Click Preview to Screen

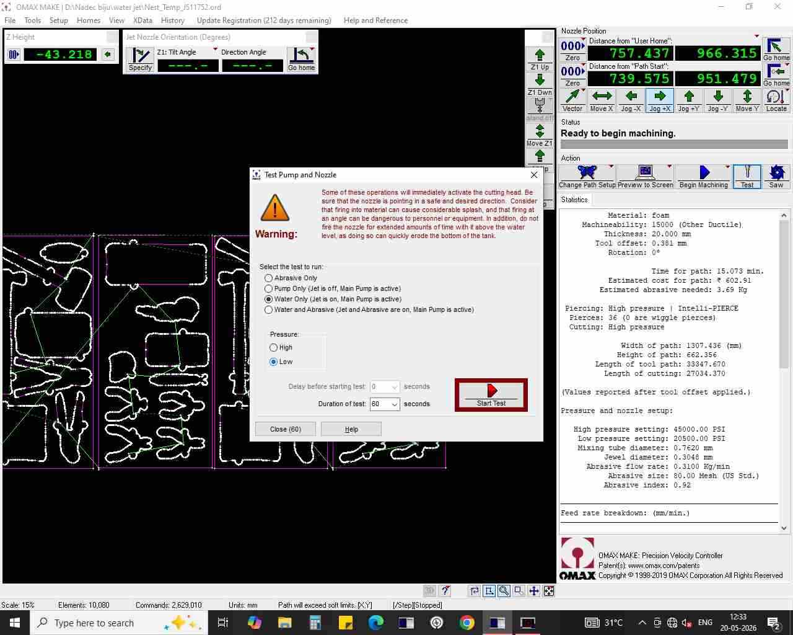645,177
